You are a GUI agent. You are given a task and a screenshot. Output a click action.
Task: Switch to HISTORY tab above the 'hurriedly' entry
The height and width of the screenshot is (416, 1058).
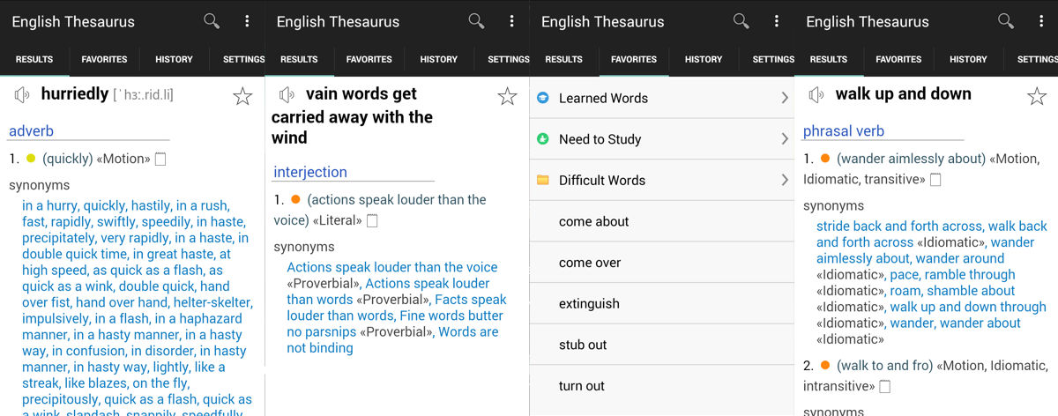coord(174,59)
